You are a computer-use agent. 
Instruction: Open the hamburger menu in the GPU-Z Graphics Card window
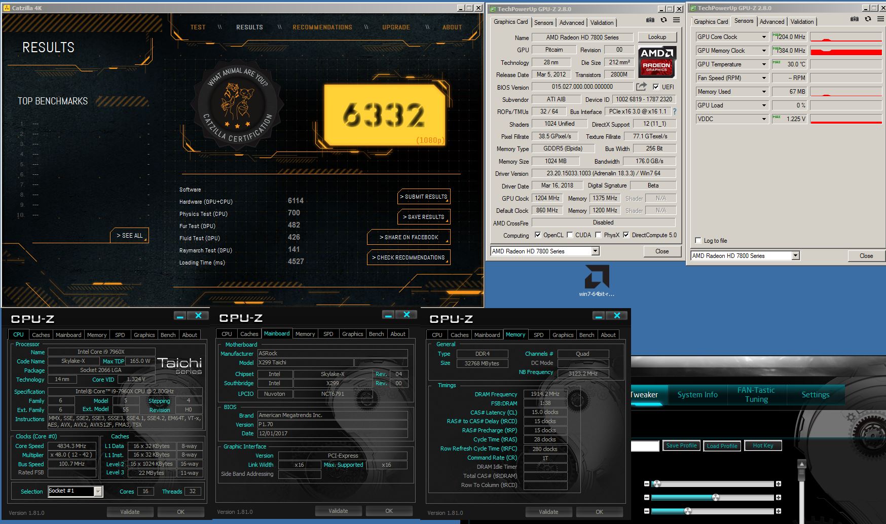(676, 20)
